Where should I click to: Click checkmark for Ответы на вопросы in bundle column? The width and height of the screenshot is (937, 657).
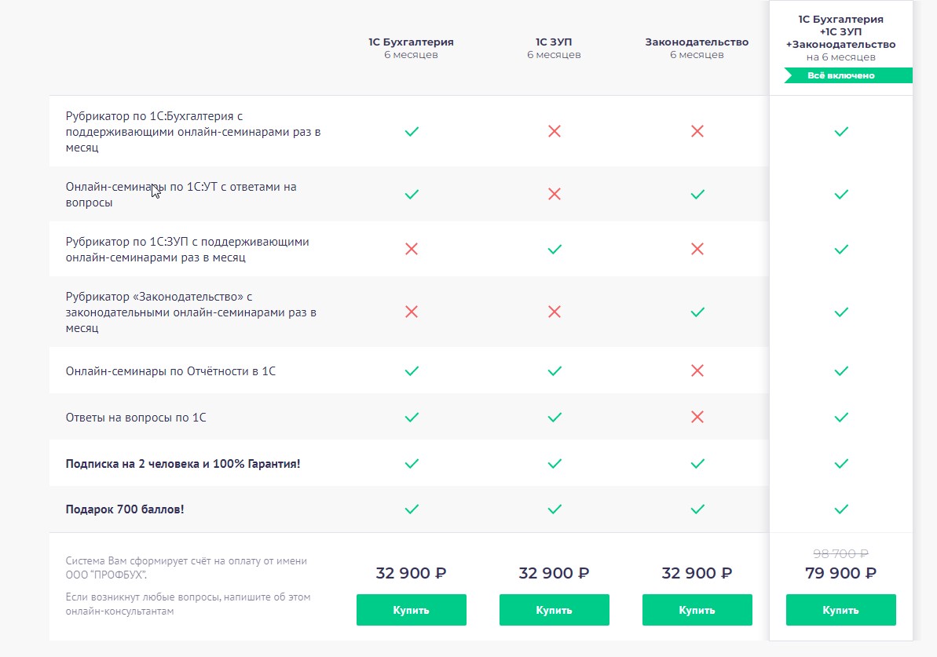pyautogui.click(x=840, y=417)
